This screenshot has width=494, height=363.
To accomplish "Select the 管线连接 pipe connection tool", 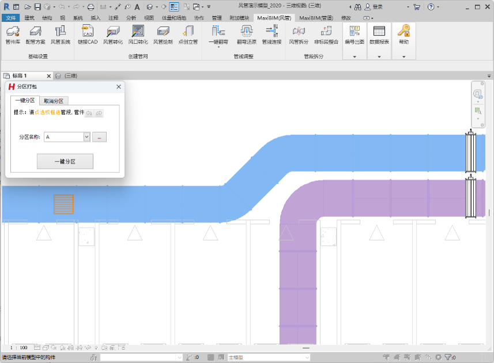I will (271, 35).
